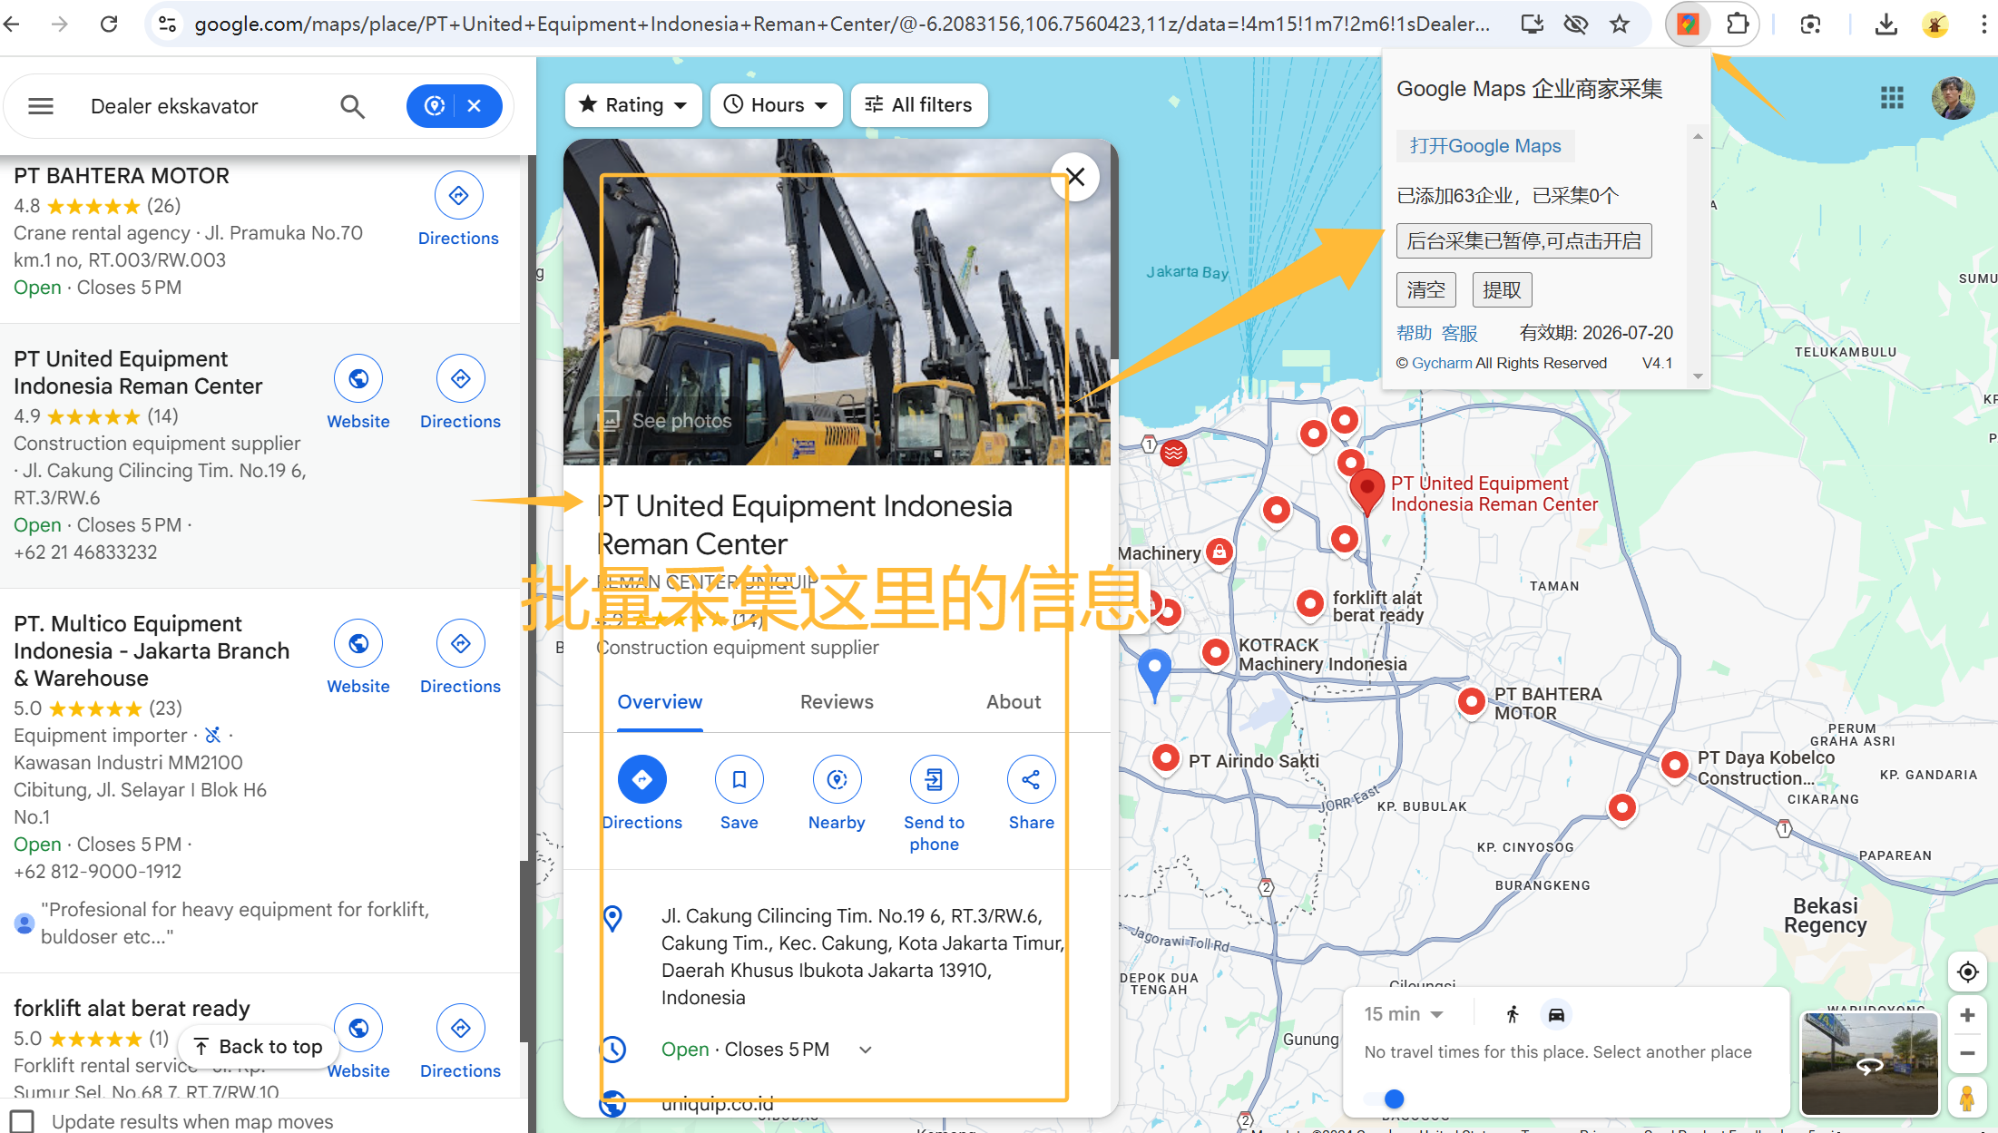Zoom in the map with plus button
This screenshot has height=1133, width=1998.
(1967, 1015)
